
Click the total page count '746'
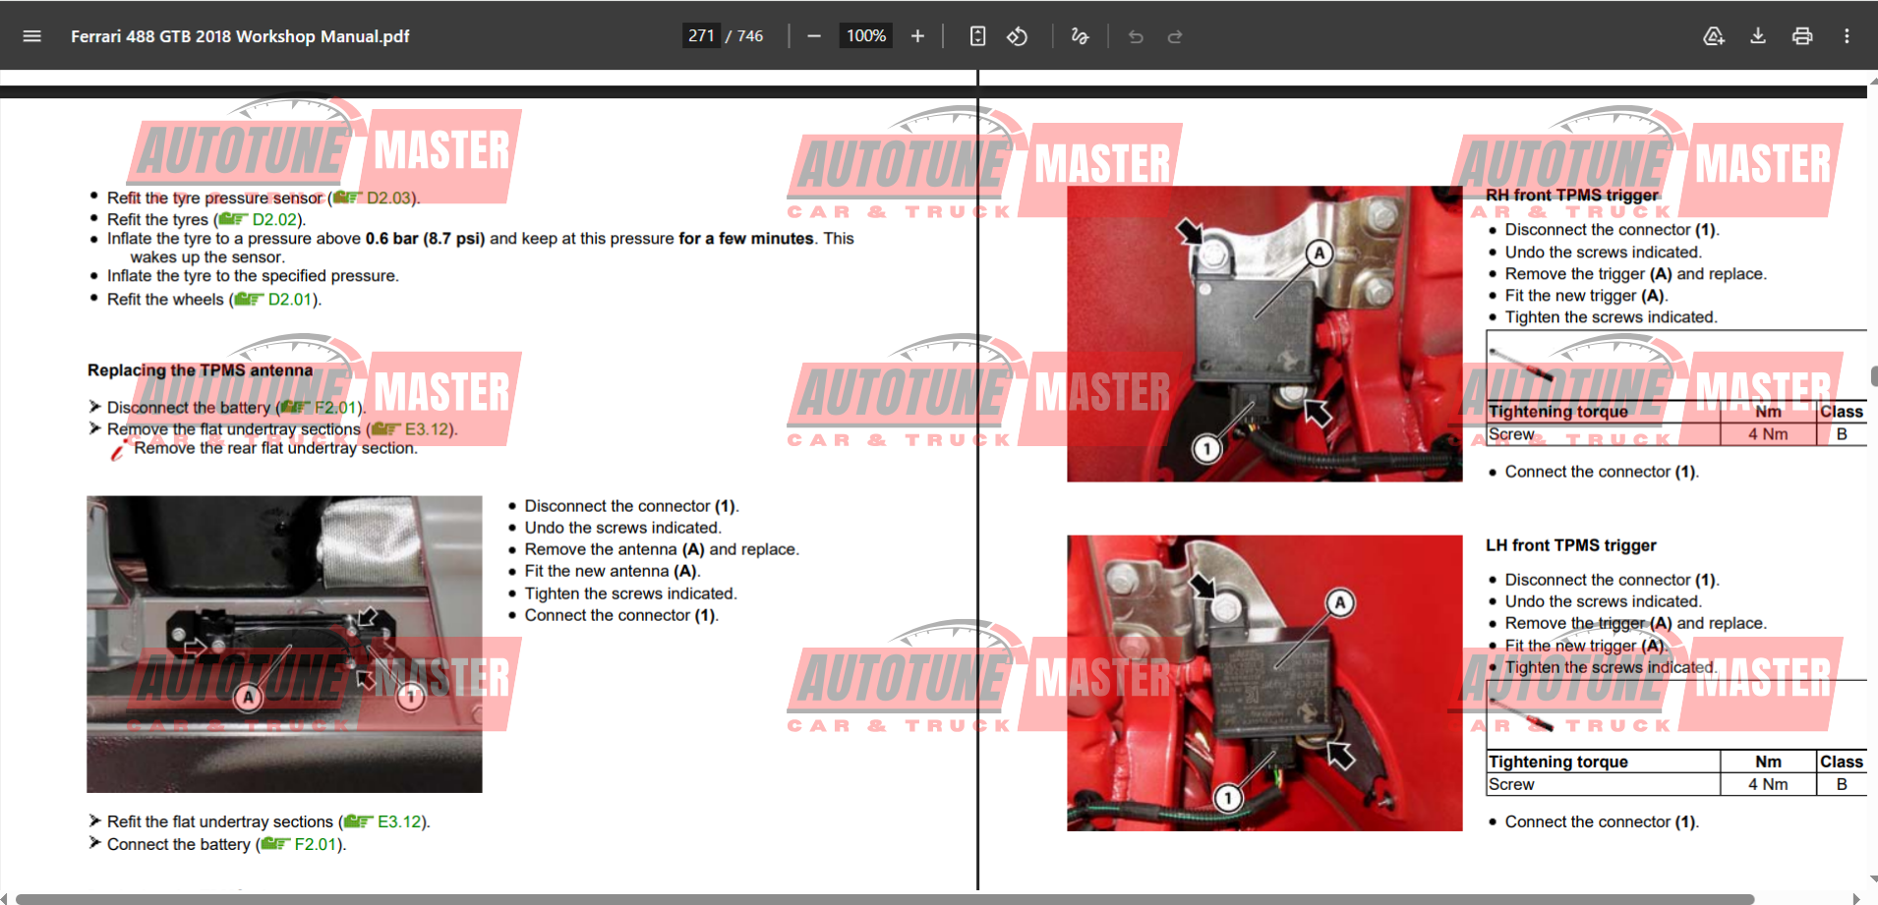750,36
